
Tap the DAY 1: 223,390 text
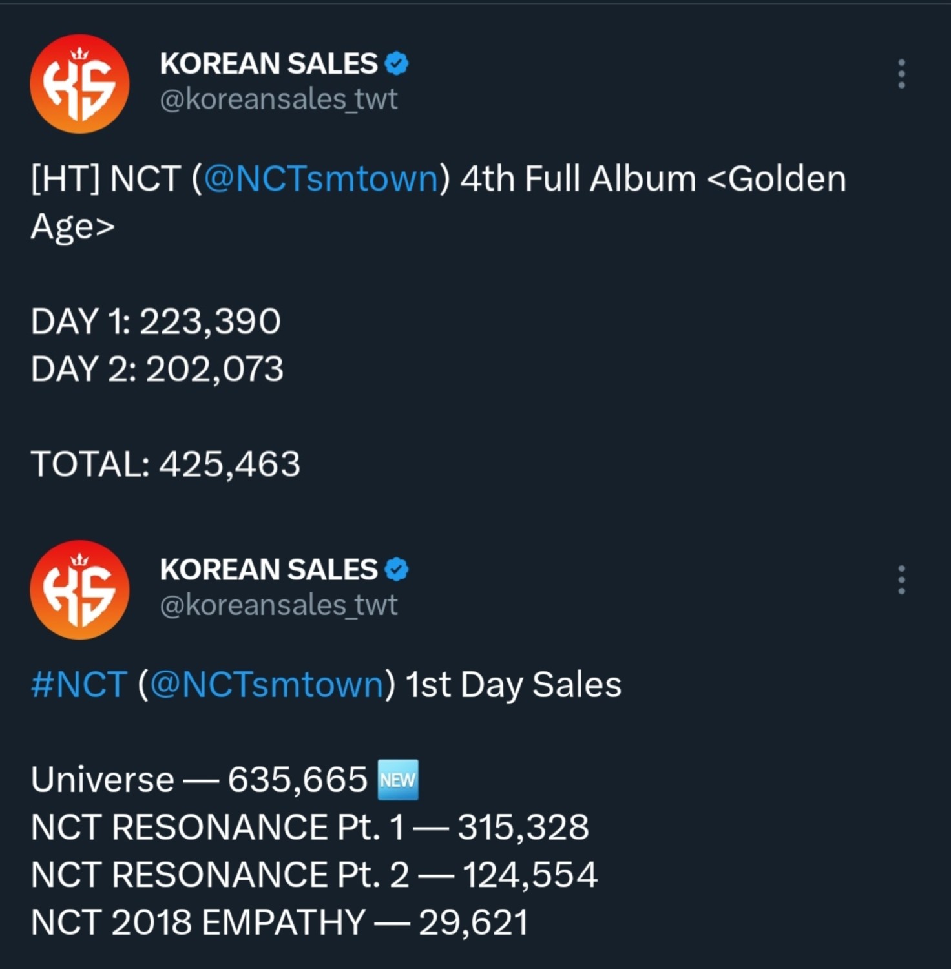point(156,321)
